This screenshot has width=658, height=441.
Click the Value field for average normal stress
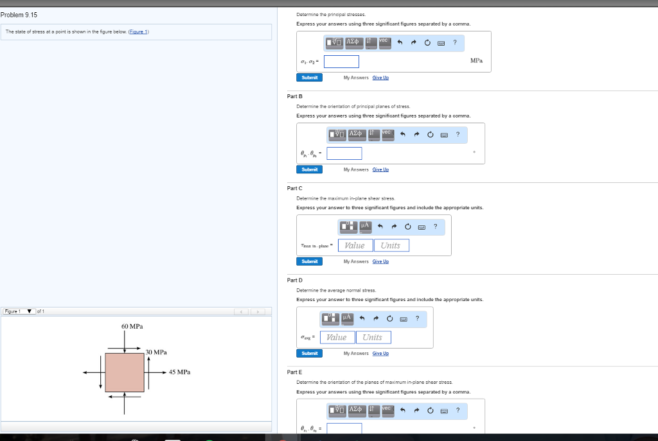[337, 338]
